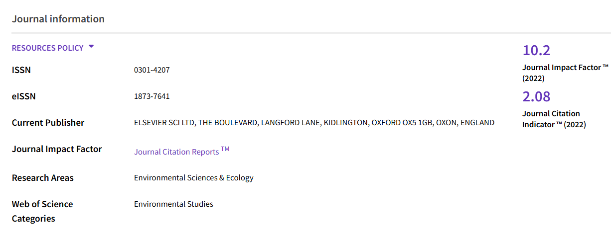Select the Environmental Studies category text
Screen dimensions: 611x242
173,204
